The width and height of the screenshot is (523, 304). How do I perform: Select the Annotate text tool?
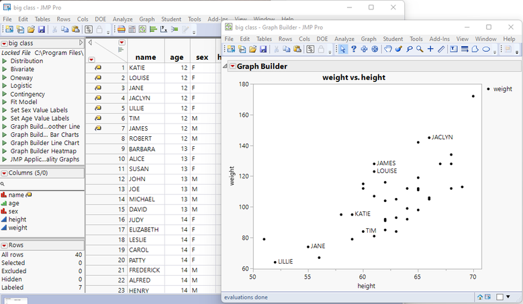[x=454, y=49]
